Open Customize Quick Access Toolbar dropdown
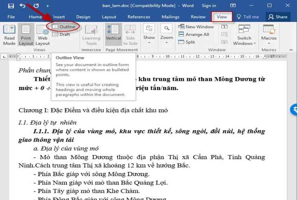This screenshot has height=200, width=298. click(47, 6)
